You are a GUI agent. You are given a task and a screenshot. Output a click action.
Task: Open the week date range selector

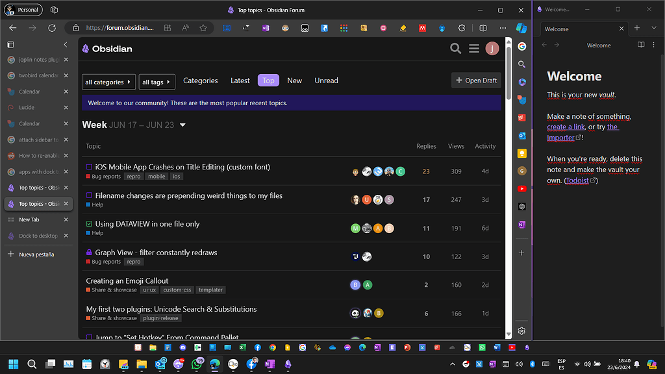point(182,125)
